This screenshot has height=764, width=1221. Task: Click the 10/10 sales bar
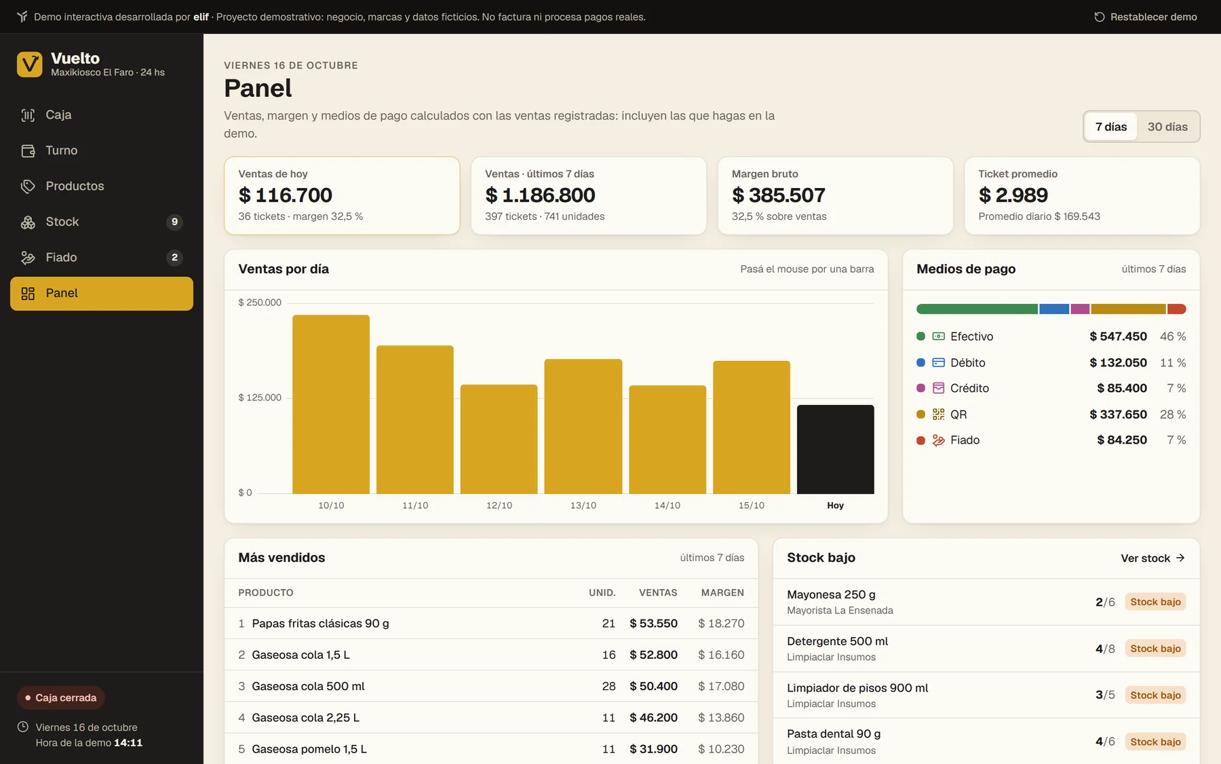tap(331, 404)
